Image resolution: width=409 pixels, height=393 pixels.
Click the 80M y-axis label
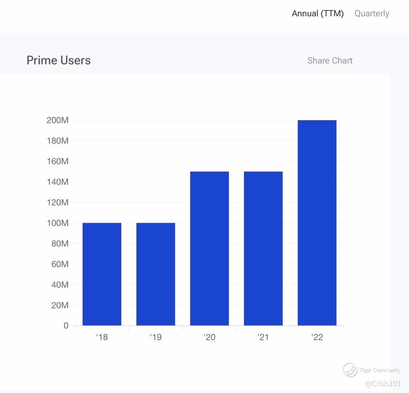coord(60,243)
